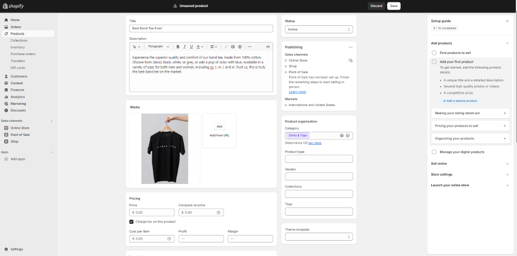Click Add from URL link

[x=219, y=135]
